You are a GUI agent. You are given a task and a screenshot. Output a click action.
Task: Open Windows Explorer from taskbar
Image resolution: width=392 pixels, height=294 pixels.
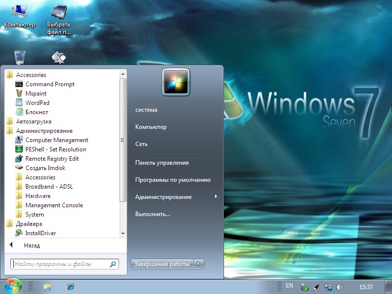47,287
